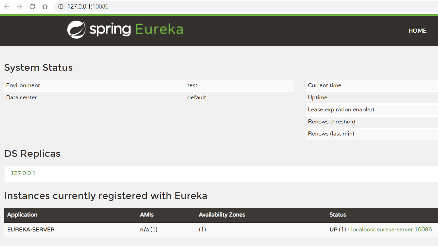Image resolution: width=438 pixels, height=246 pixels.
Task: Open the localhost:eureka-server:10086 instance link
Action: pos(391,229)
